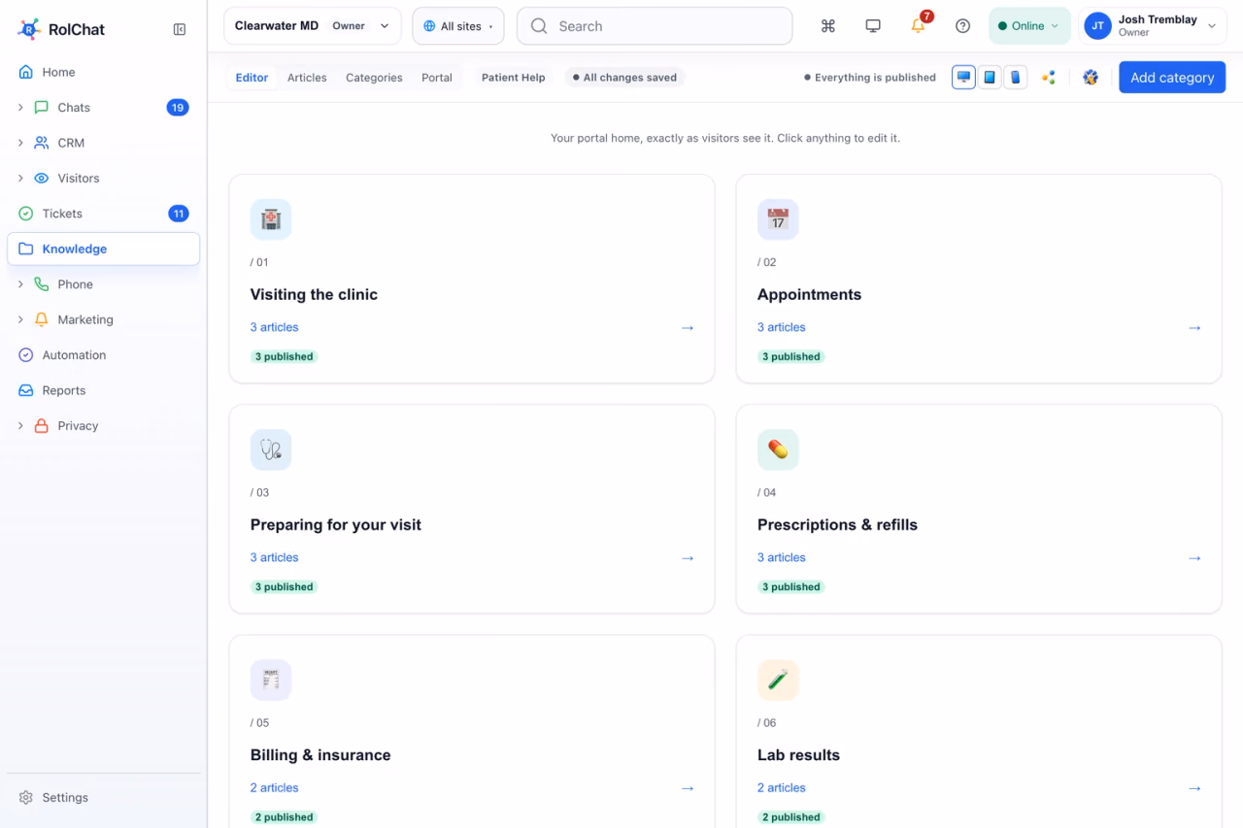Click the Add category button
The image size is (1243, 828).
coord(1172,78)
